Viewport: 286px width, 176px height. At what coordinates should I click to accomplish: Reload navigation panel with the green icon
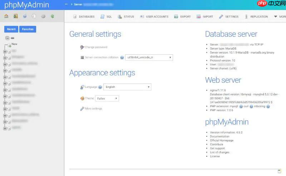pyautogui.click(x=52, y=16)
